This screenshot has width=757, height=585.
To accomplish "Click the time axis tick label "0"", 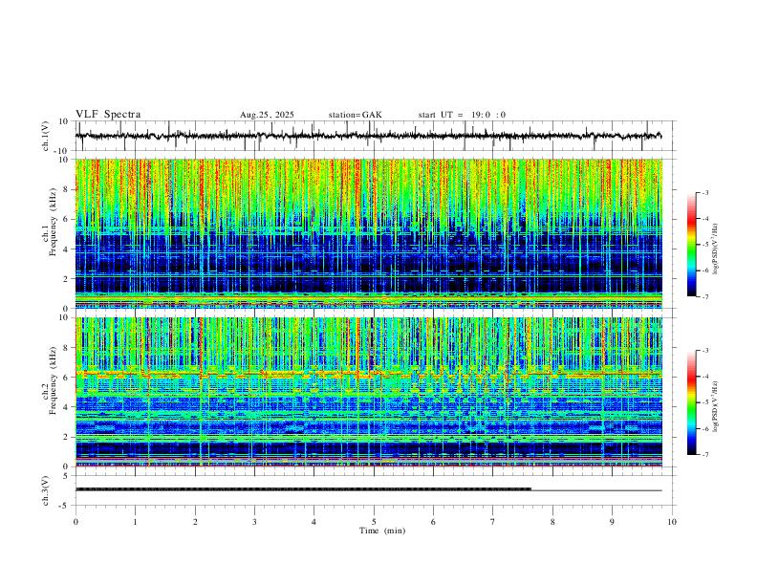I will [76, 522].
